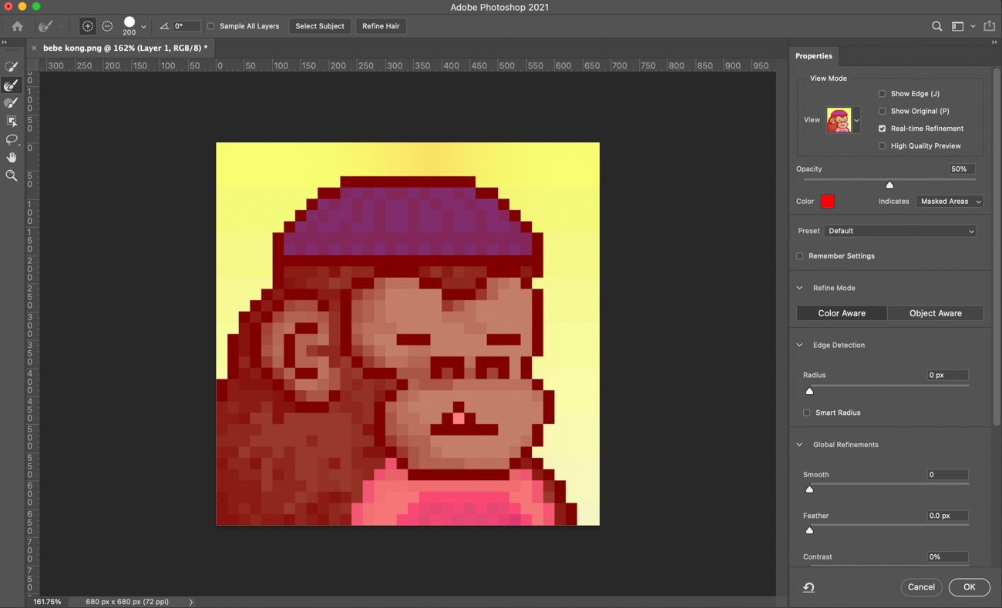Click the brush angle input field

pos(185,25)
